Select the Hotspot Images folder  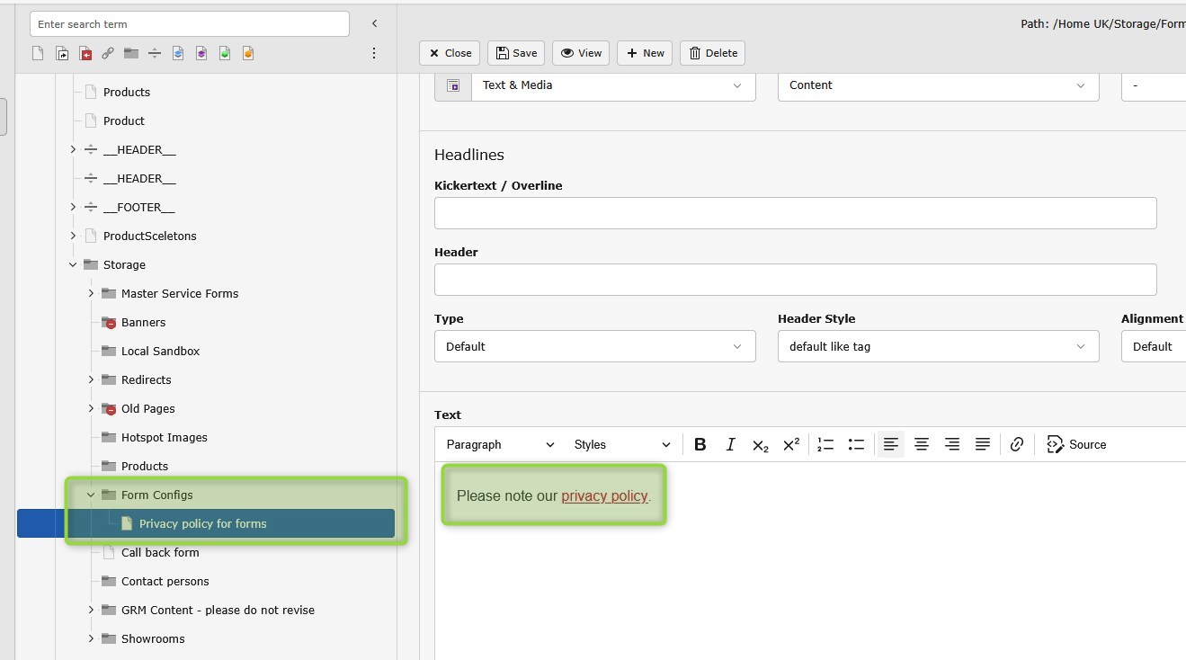(164, 437)
